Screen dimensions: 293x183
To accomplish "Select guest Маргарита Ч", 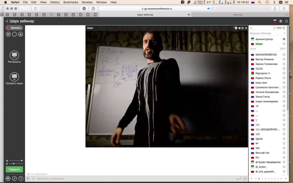I will click(x=262, y=73).
